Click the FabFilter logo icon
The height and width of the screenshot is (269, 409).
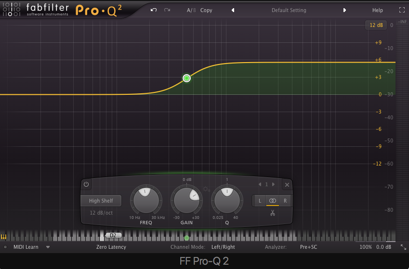coord(11,9)
